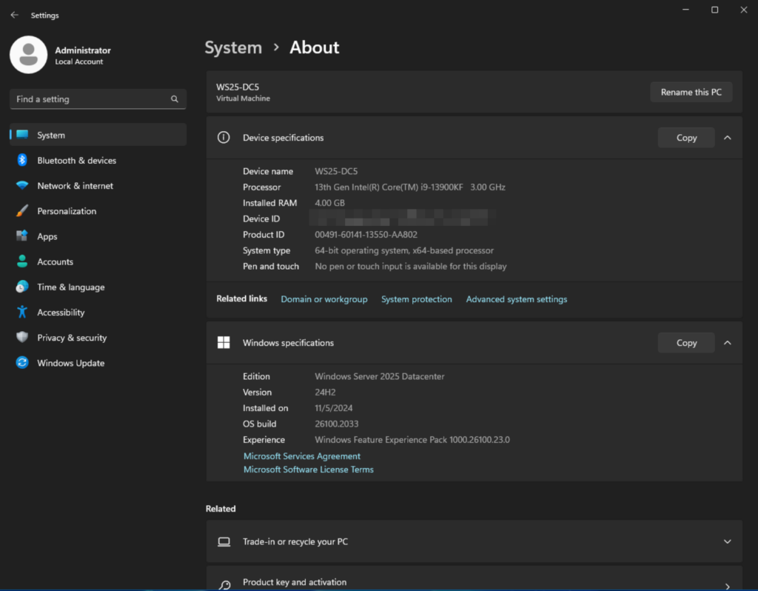This screenshot has width=758, height=591.
Task: Click the key icon beside Product key
Action: pyautogui.click(x=224, y=585)
